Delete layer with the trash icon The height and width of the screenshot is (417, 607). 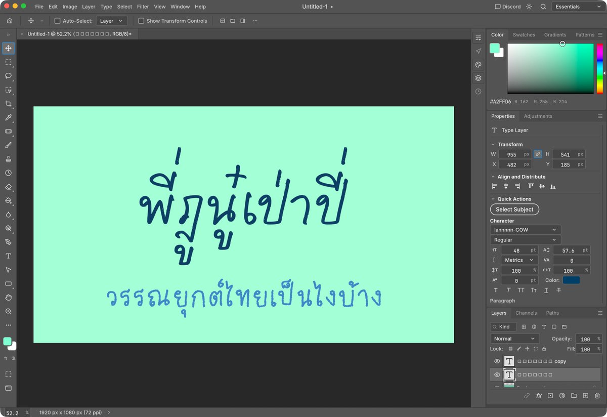(x=597, y=396)
